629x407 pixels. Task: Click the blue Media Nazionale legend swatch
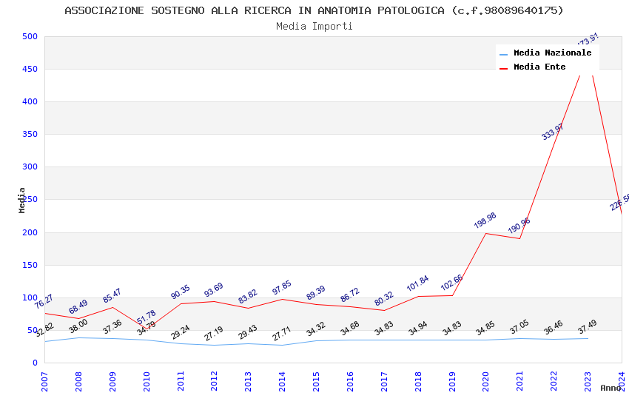click(x=503, y=54)
